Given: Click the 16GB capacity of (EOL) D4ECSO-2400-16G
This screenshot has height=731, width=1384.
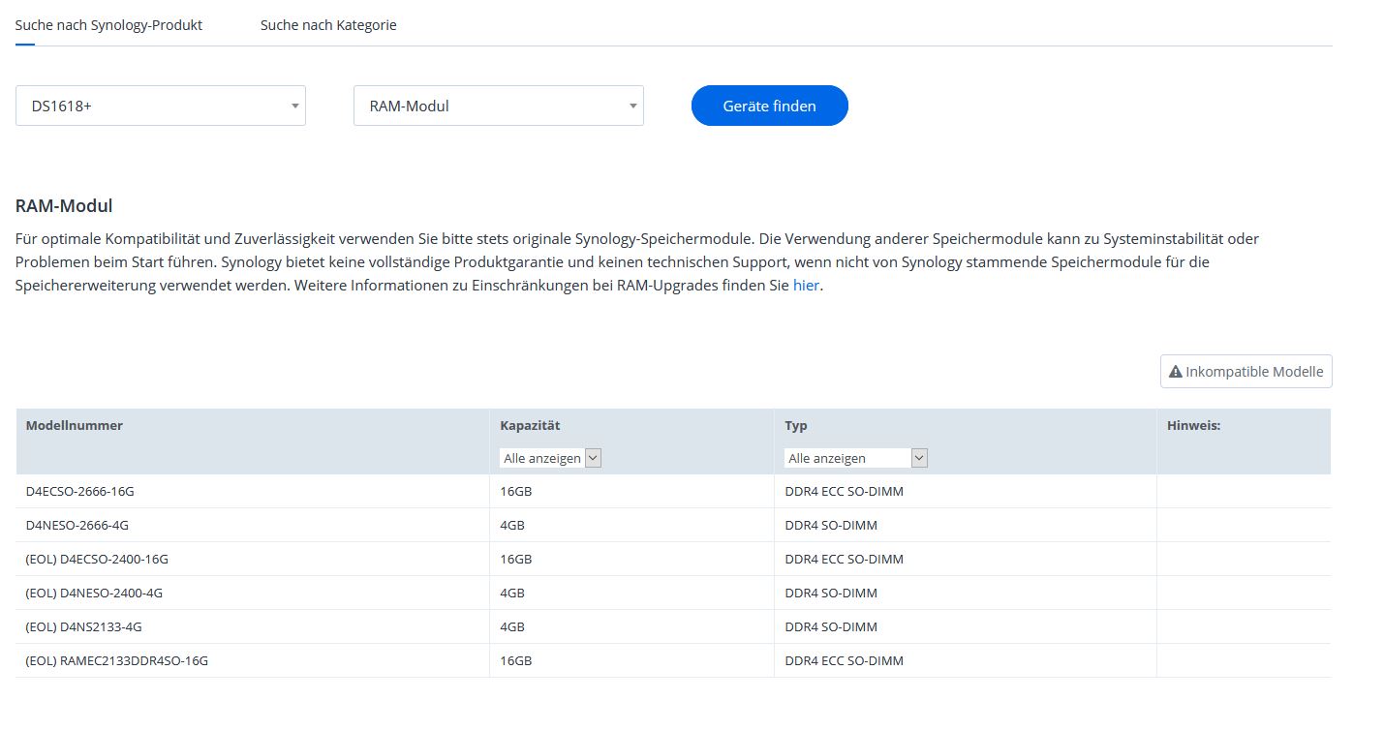Looking at the screenshot, I should pyautogui.click(x=516, y=559).
